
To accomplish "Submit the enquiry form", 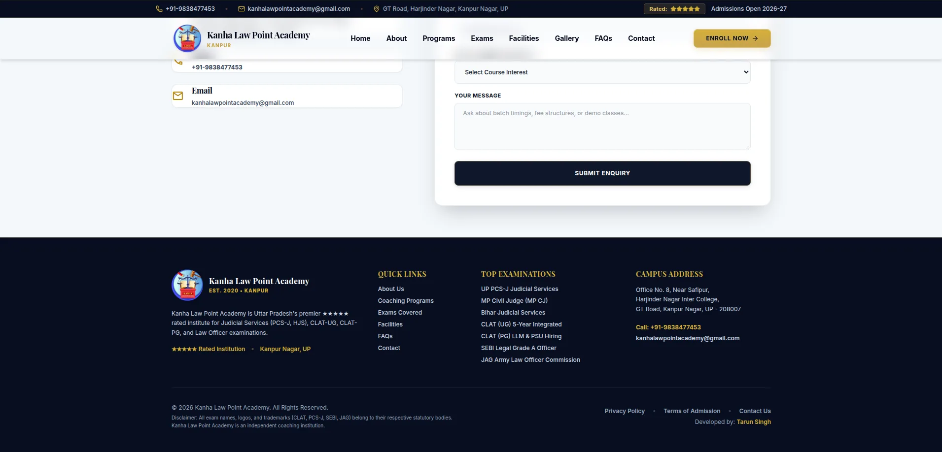I will coord(602,173).
